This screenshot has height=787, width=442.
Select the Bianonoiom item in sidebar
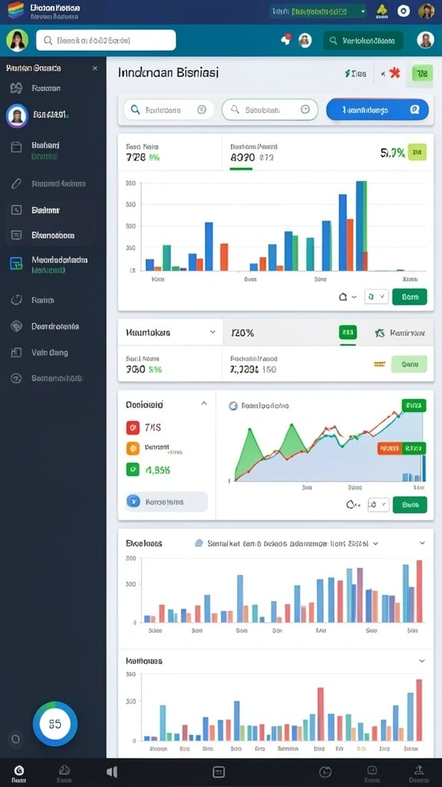tap(53, 235)
